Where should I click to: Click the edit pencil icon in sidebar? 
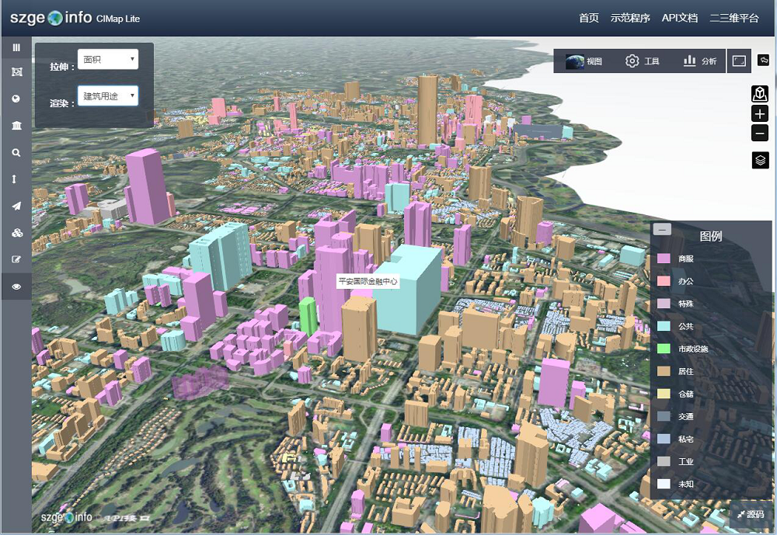(x=16, y=259)
